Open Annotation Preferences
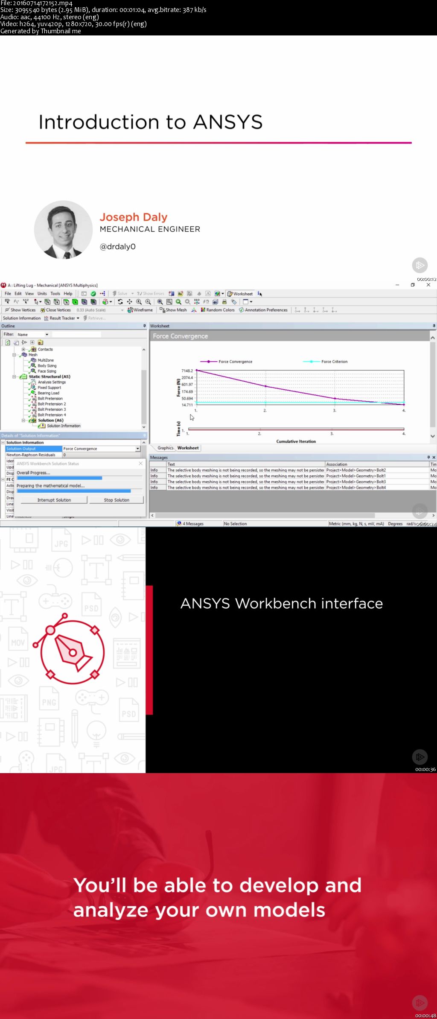The height and width of the screenshot is (1019, 437). (x=263, y=310)
